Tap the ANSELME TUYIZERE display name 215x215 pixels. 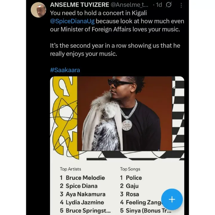(79, 5)
